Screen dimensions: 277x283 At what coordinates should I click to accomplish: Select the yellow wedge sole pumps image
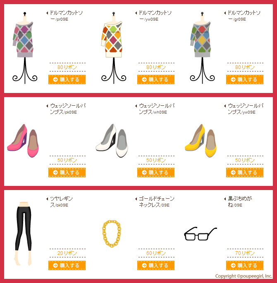click(201, 140)
